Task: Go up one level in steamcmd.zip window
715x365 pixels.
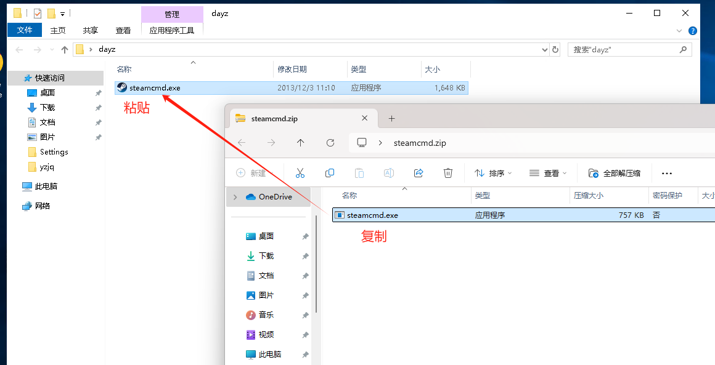Action: (301, 143)
